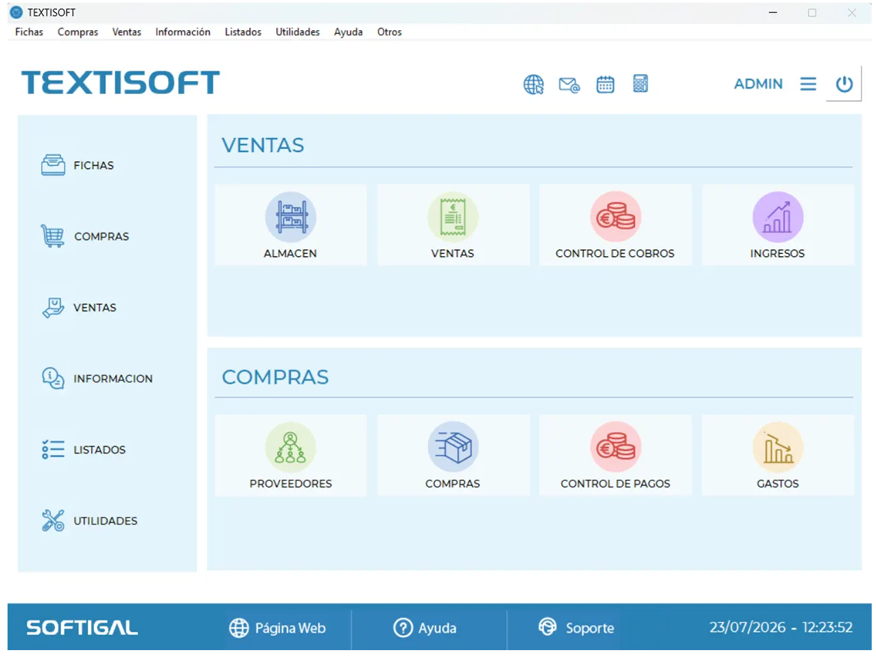Open the INGRESOS chart tile
Screen dimensions: 876x657
tap(778, 225)
